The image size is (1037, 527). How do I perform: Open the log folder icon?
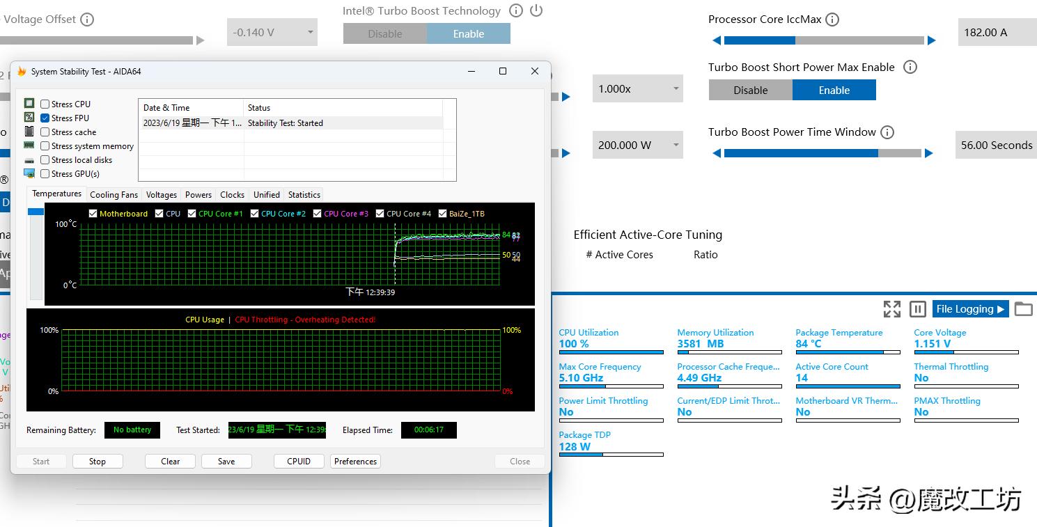(1023, 309)
